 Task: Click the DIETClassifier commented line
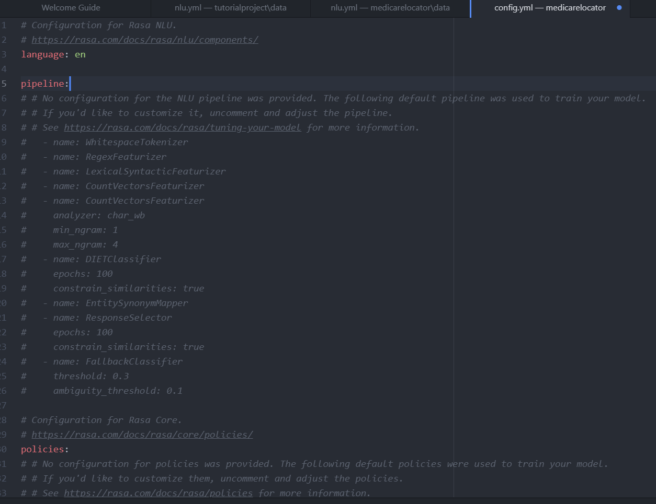[x=123, y=259]
